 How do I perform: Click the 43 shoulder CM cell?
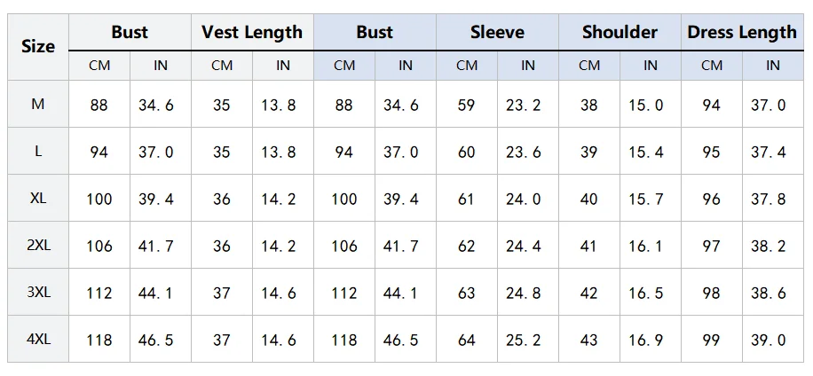589,340
